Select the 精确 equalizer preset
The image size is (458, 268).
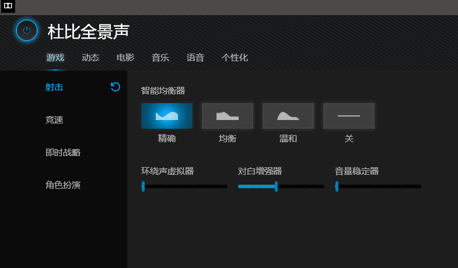pyautogui.click(x=167, y=116)
